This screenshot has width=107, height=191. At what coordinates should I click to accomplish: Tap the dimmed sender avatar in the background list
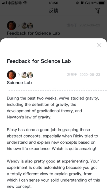12,26
